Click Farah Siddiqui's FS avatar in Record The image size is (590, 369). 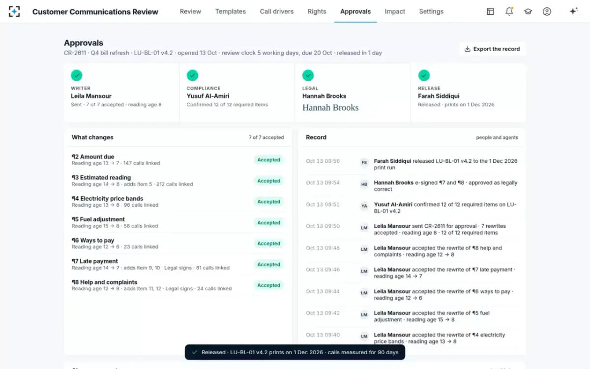pos(364,162)
